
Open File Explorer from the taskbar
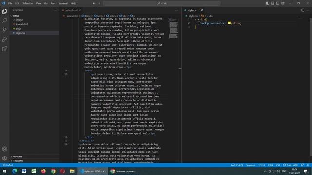coord(72,171)
